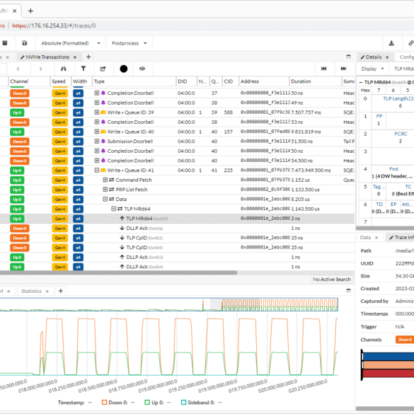Select the DLLP Ack (0x56a) row
This screenshot has height=414, width=414.
click(177, 228)
